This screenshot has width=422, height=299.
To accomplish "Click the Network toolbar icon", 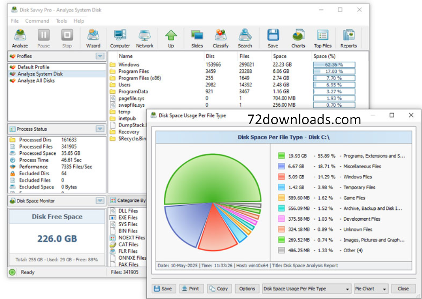I will tap(144, 38).
